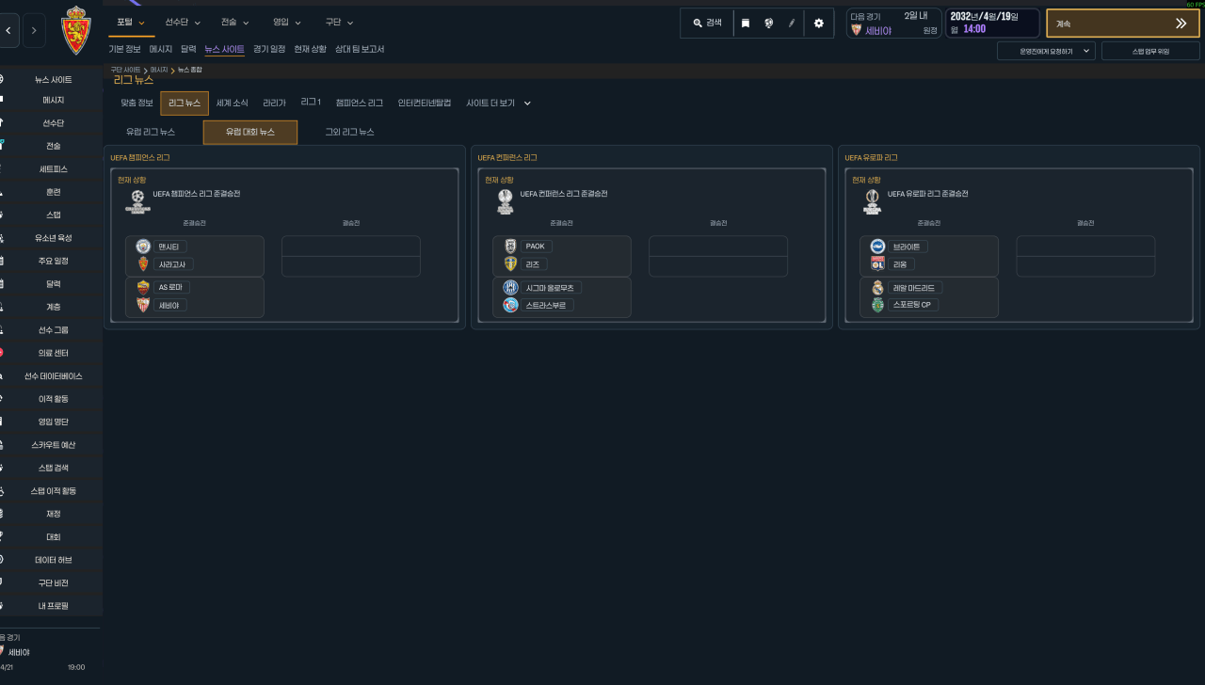This screenshot has width=1205, height=685.
Task: Open 경기 일정 in the sub-navigation
Action: pyautogui.click(x=269, y=49)
